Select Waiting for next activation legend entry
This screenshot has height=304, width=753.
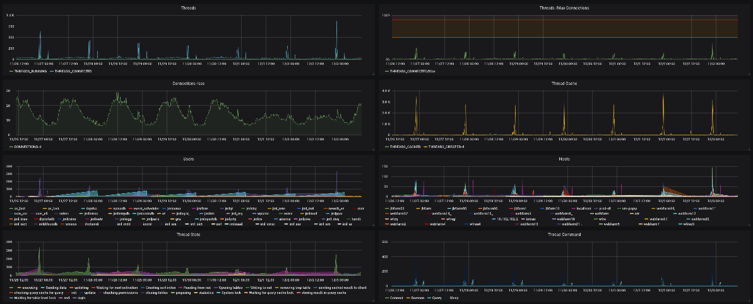pyautogui.click(x=117, y=288)
